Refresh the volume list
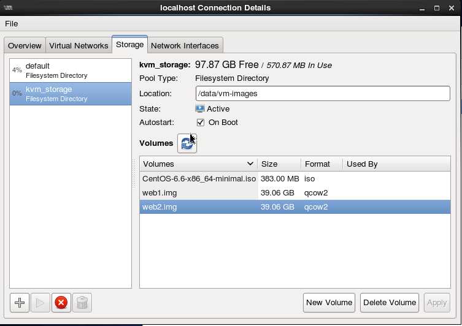Image resolution: width=462 pixels, height=326 pixels. (x=187, y=143)
